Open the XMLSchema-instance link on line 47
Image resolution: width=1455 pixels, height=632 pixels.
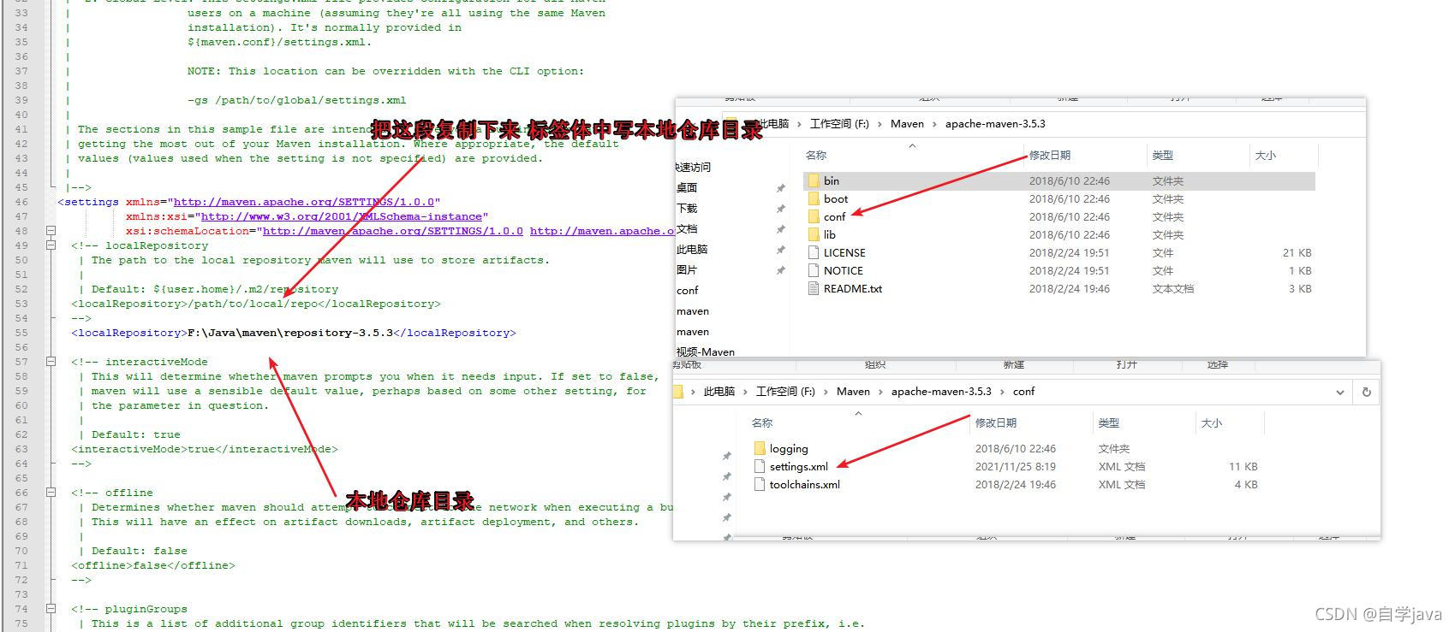point(342,216)
